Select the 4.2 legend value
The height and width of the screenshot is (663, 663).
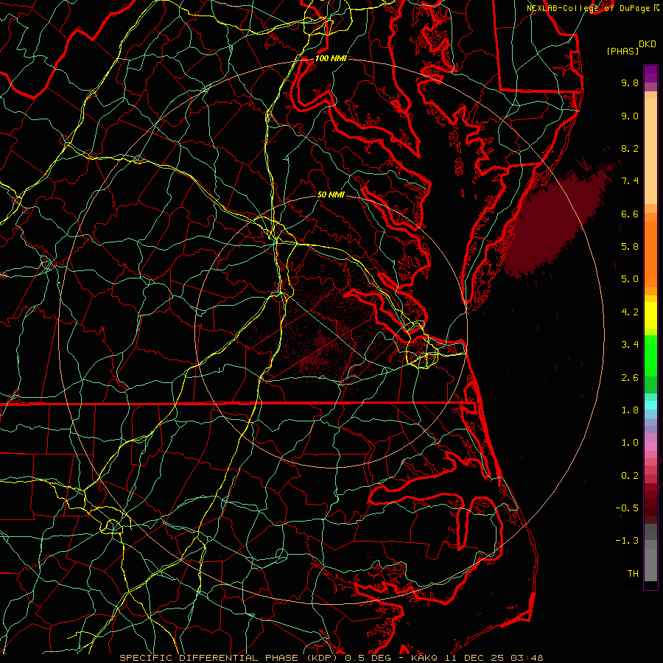click(x=630, y=312)
